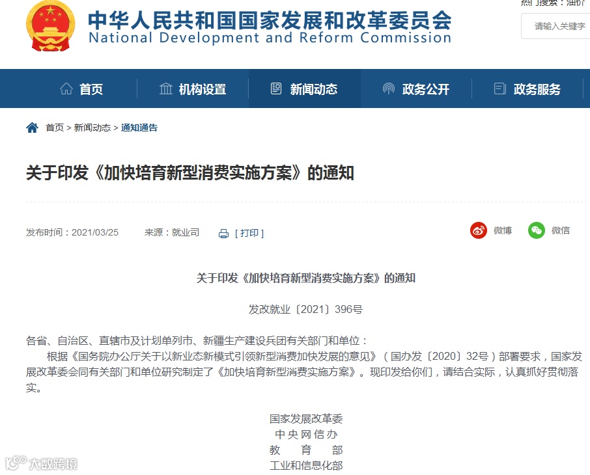Share via the red Weibo icon

(x=479, y=230)
